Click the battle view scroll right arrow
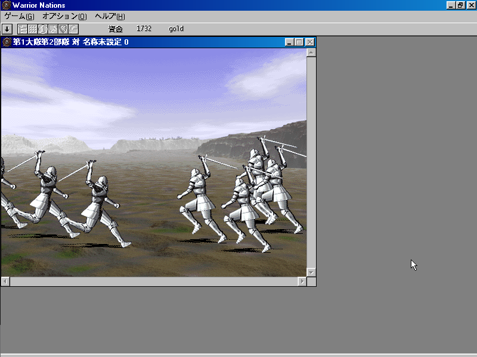Viewport: 477px width, 357px height. point(301,281)
